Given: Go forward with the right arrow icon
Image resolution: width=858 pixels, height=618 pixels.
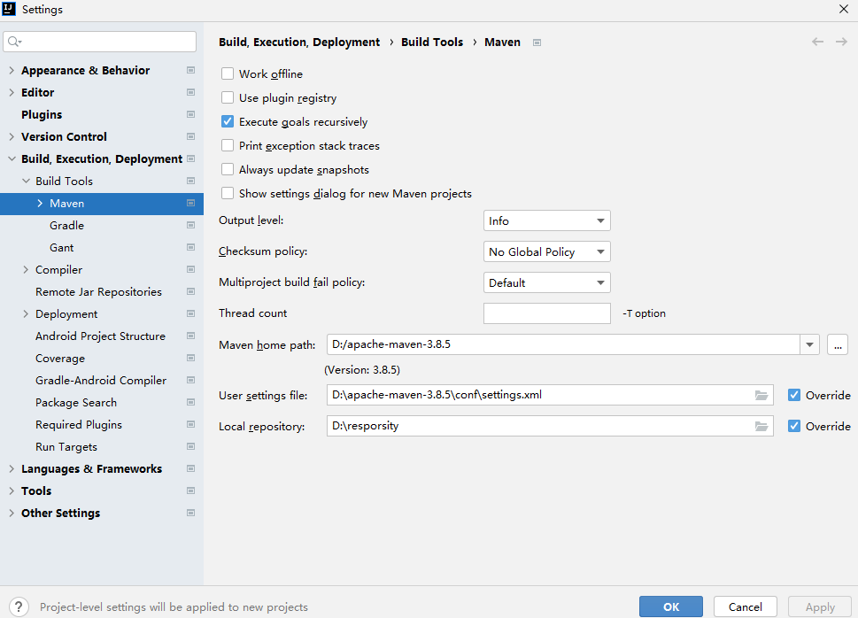Looking at the screenshot, I should (841, 42).
